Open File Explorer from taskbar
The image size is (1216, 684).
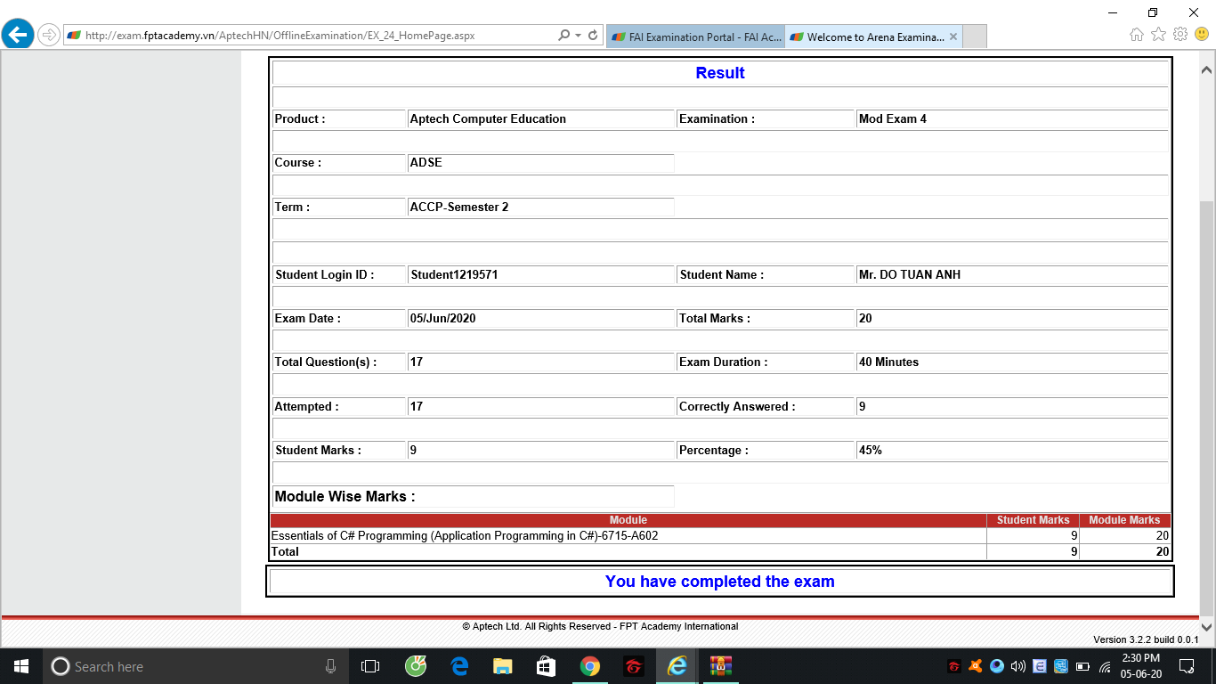(503, 666)
